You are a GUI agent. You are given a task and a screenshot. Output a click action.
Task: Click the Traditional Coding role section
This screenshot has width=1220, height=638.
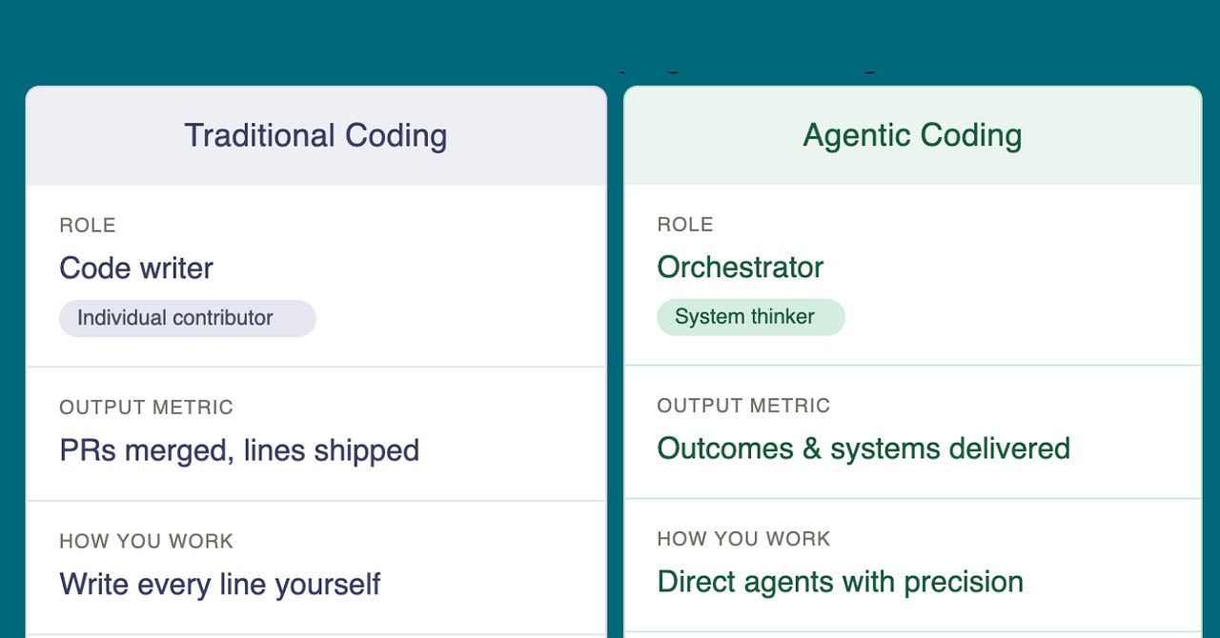pos(316,276)
